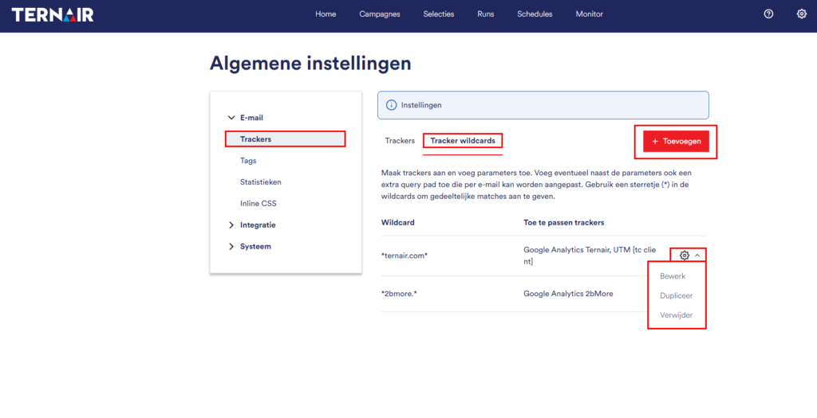
Task: Collapse the E-mail section chevron
Action: click(x=232, y=118)
